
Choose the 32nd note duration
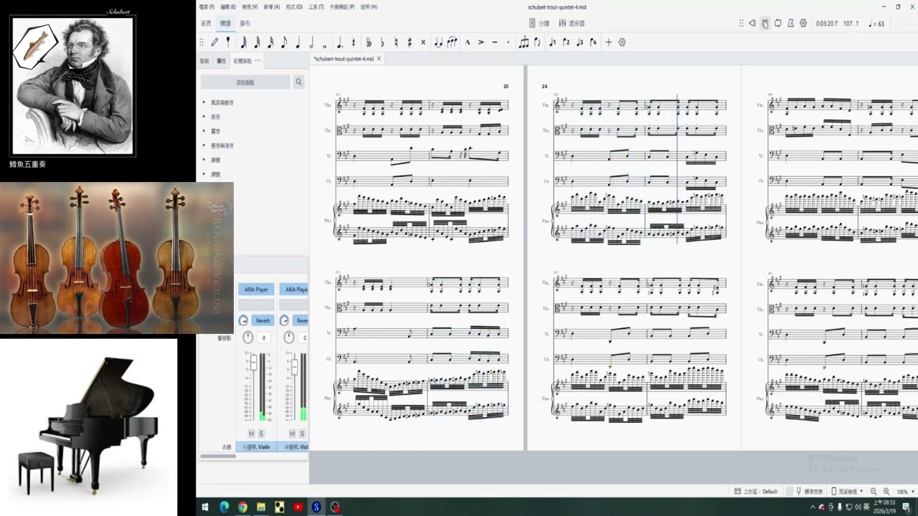[x=257, y=42]
